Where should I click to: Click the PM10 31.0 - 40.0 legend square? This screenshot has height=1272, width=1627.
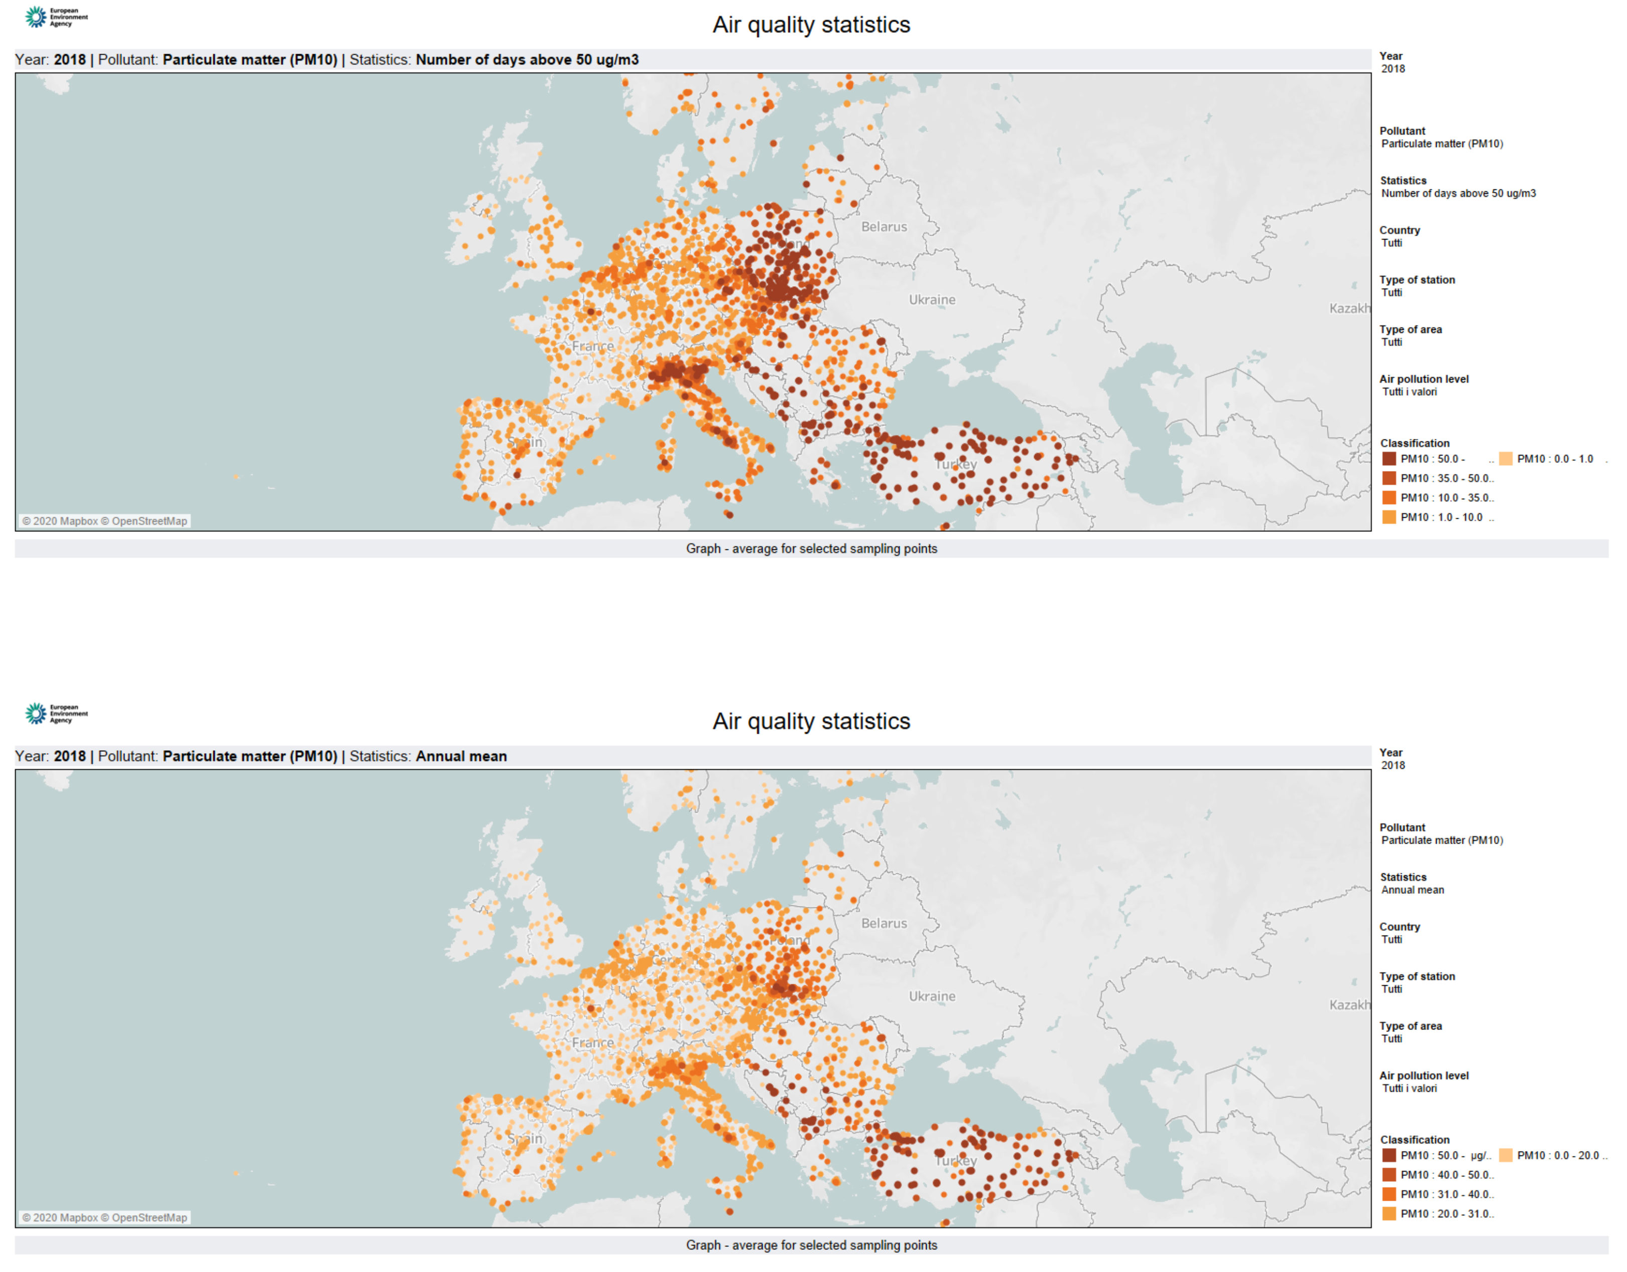tap(1389, 1194)
